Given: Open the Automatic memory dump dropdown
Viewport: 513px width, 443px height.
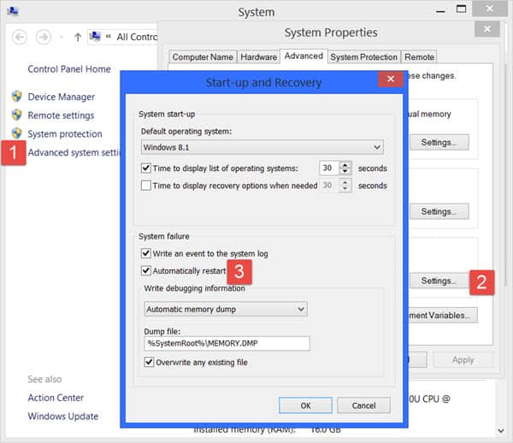Looking at the screenshot, I should 226,310.
